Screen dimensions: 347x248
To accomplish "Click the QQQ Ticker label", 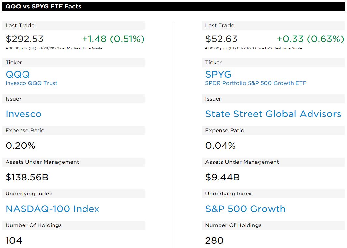I will click(x=14, y=62).
